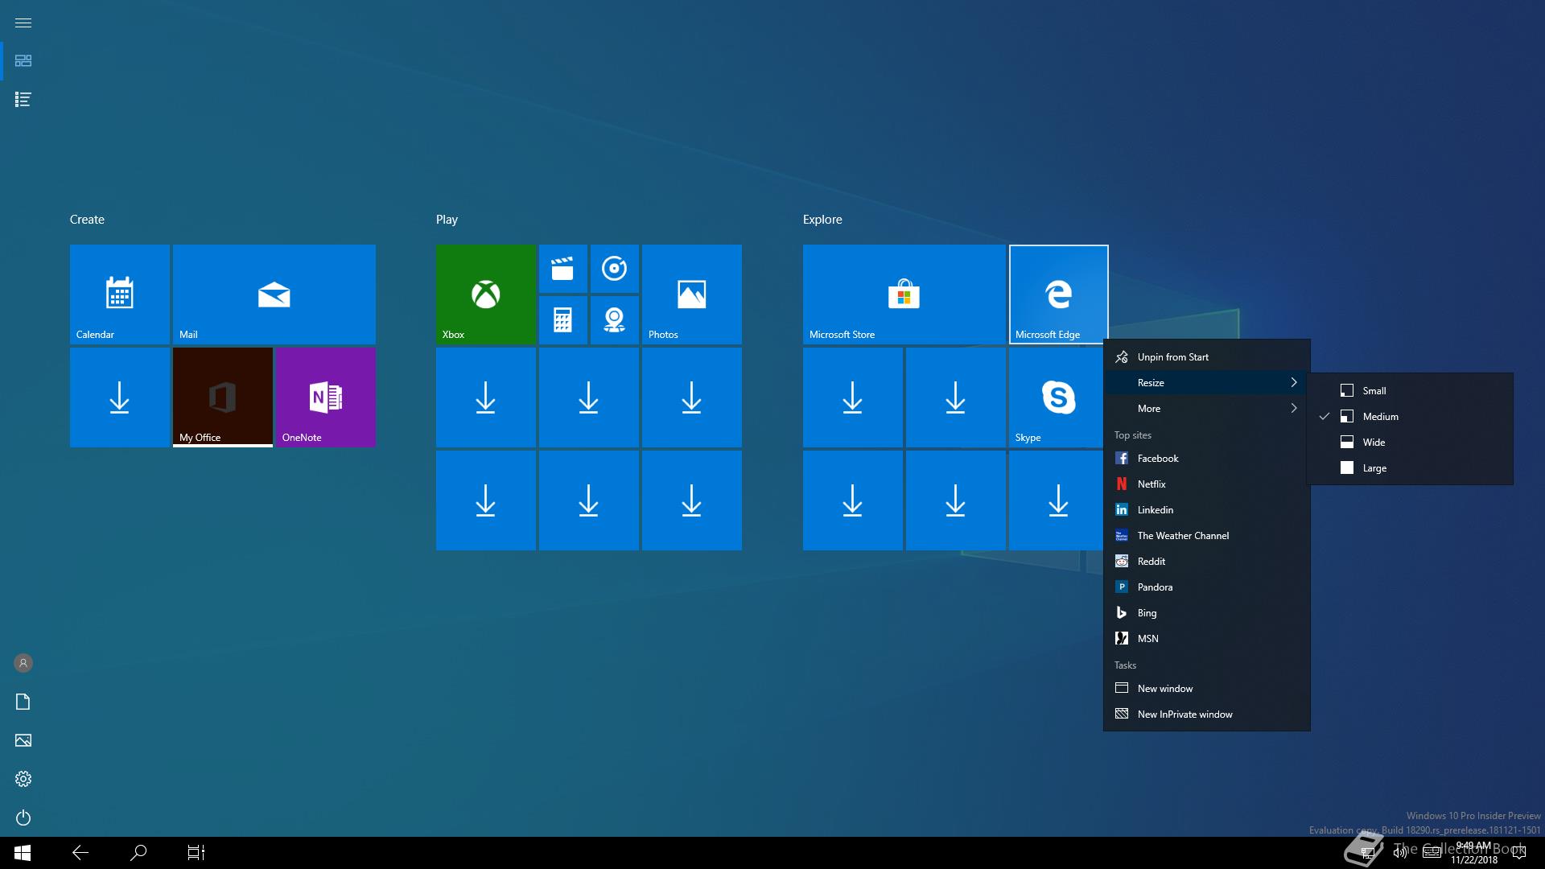This screenshot has height=869, width=1545.
Task: Open the Microsoft Store tile
Action: [904, 294]
